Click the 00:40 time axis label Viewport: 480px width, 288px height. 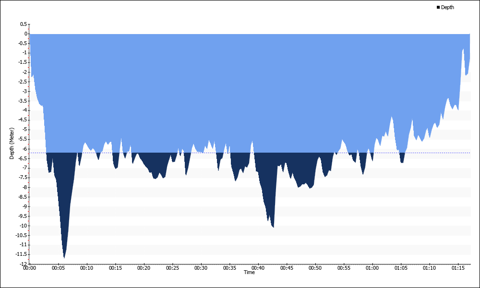pos(258,268)
